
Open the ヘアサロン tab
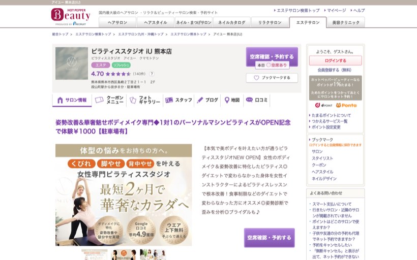tap(117, 22)
